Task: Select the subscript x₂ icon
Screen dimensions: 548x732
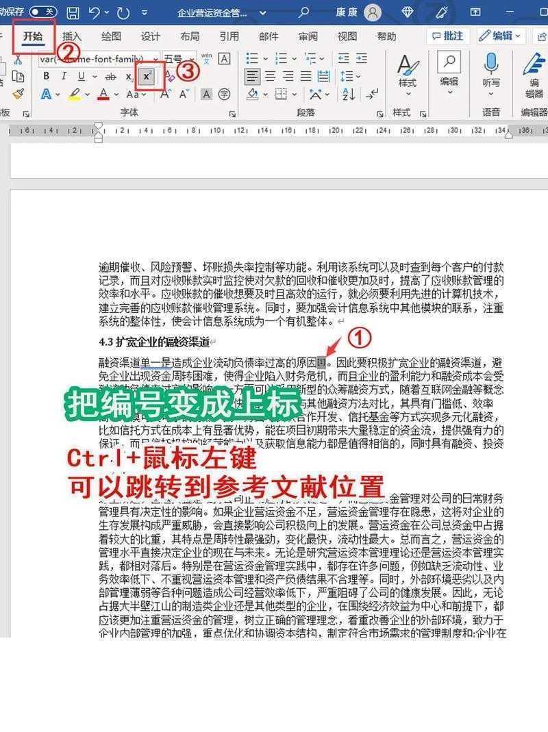Action: [x=128, y=77]
